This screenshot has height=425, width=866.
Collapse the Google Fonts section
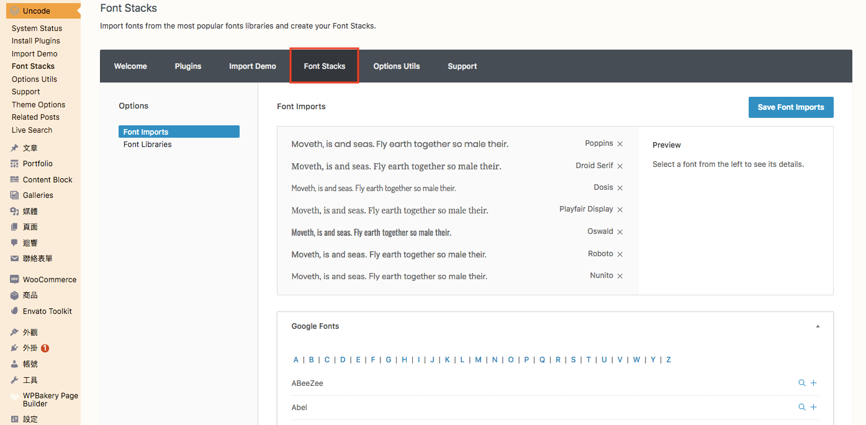[818, 326]
